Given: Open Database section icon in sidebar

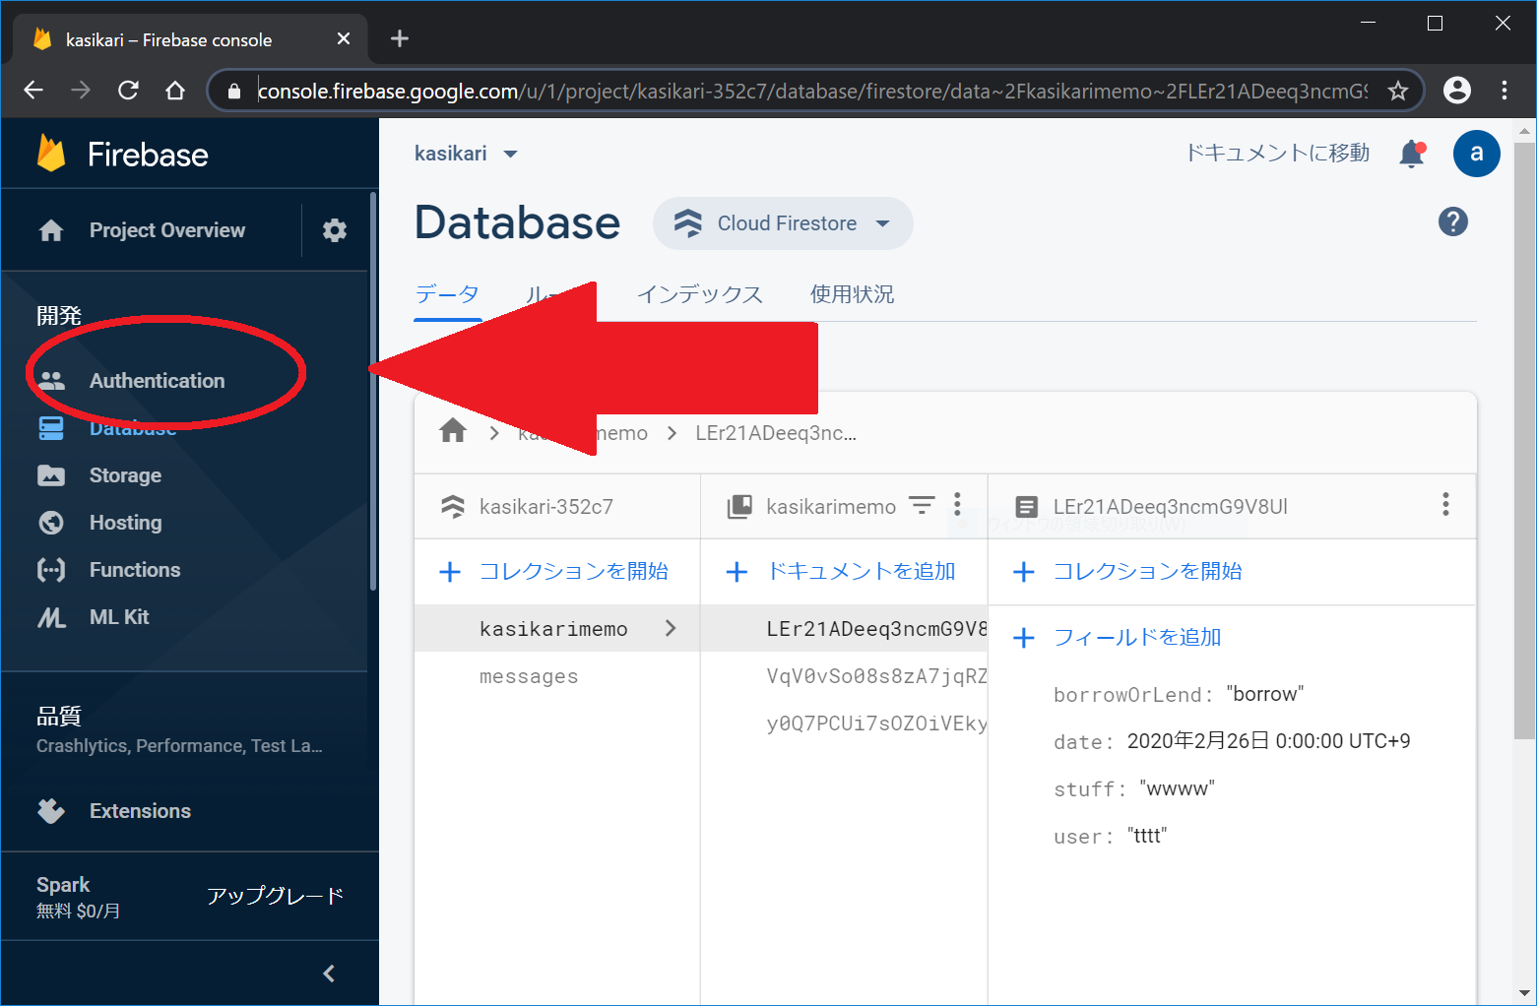Looking at the screenshot, I should 51,428.
